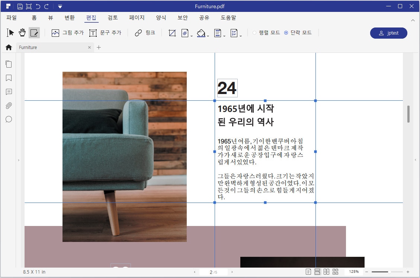Collapse the ribbon with the chevron

(413, 20)
